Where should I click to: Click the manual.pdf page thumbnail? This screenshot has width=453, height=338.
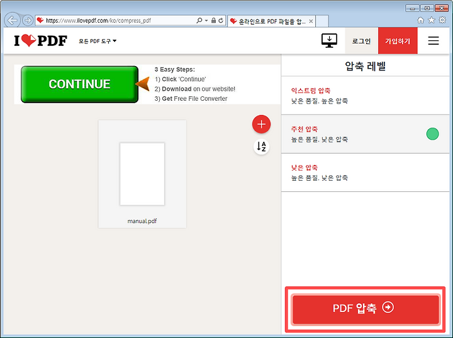[142, 174]
